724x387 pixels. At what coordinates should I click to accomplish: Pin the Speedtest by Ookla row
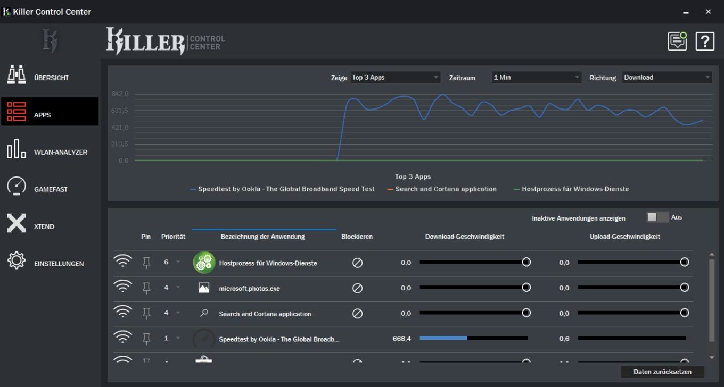coord(146,339)
